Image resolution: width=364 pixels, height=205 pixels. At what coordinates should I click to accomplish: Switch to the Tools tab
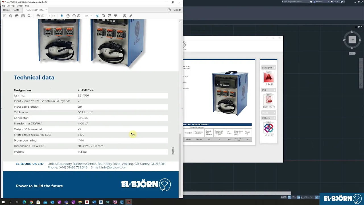coord(16,10)
